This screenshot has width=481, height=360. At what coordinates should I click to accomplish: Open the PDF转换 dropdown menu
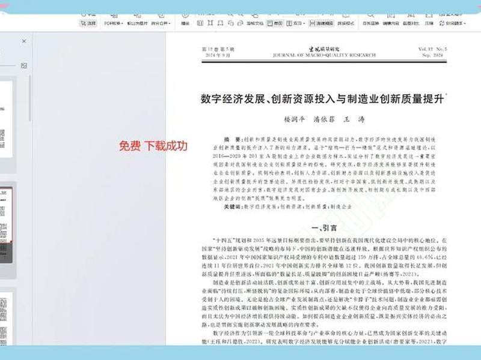(113, 23)
